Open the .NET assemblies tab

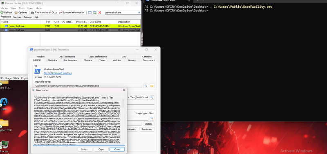[67, 57]
